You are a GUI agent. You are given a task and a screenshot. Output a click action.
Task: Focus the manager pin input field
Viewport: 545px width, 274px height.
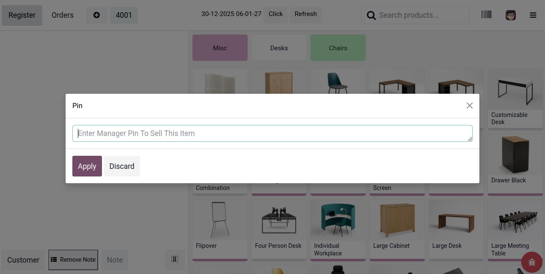click(272, 133)
